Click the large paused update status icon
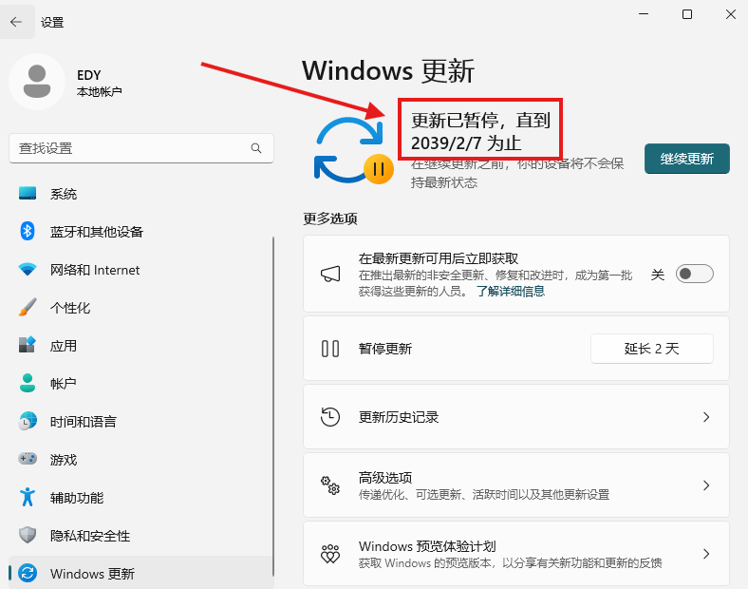This screenshot has height=589, width=748. click(353, 151)
